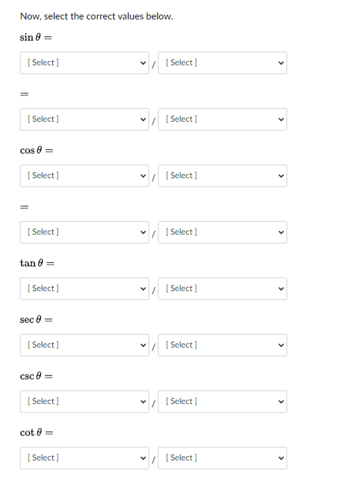Open the csc θ denominator dropdown
The height and width of the screenshot is (491, 354).
(x=222, y=401)
